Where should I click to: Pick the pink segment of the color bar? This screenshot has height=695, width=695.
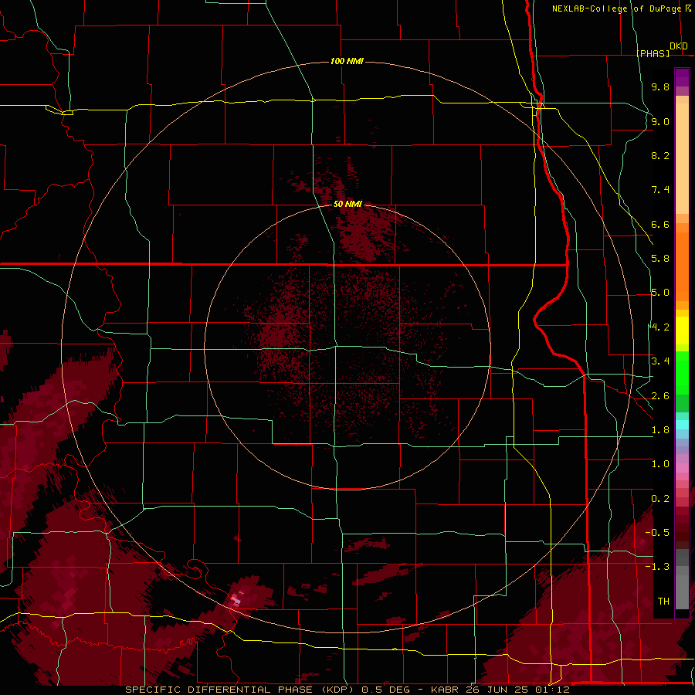coord(682,468)
